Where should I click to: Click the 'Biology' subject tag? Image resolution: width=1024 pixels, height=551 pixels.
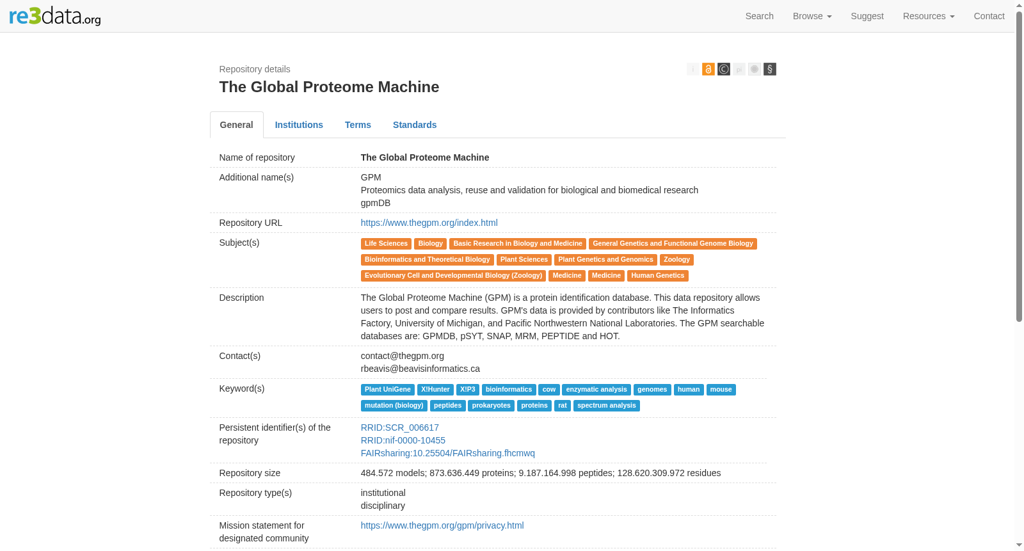click(x=431, y=244)
